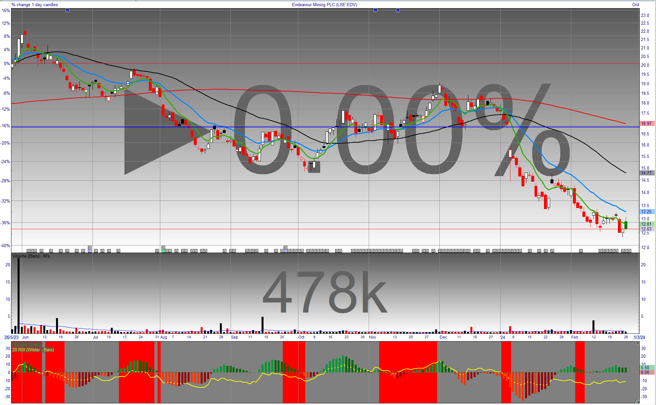The width and height of the screenshot is (656, 405).
Task: Click the red 16.97 moving-average price tag
Action: point(647,123)
